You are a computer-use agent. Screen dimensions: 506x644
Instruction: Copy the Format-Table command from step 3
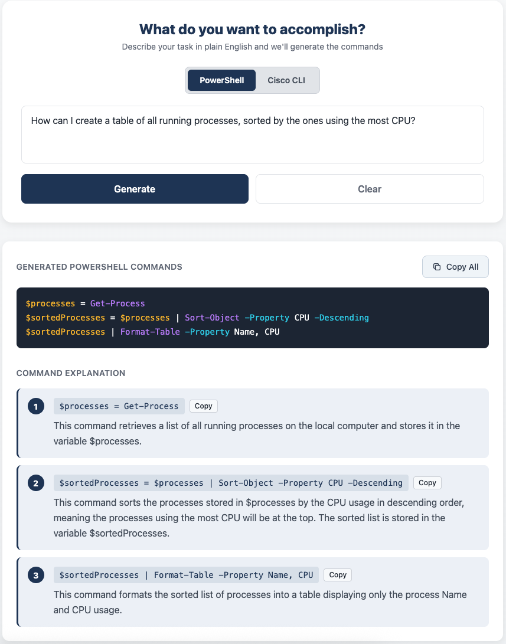[337, 574]
